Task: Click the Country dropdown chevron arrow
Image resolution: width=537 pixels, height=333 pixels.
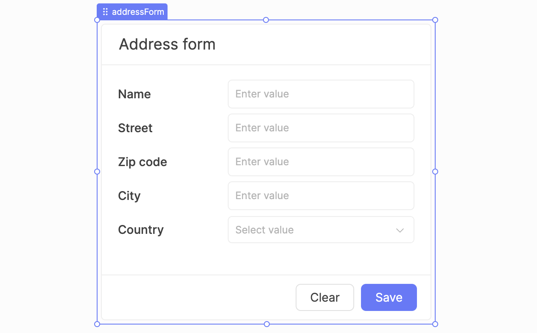Action: (400, 230)
